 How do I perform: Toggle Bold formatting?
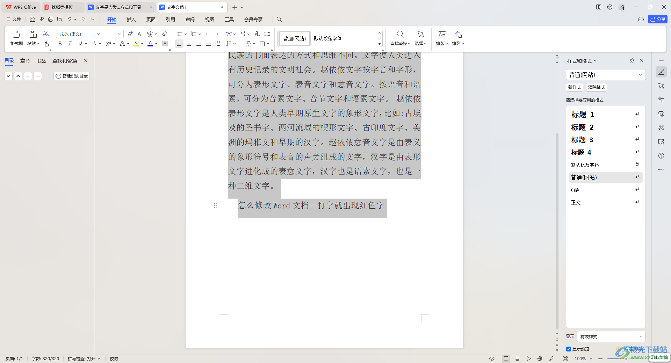tap(60, 44)
